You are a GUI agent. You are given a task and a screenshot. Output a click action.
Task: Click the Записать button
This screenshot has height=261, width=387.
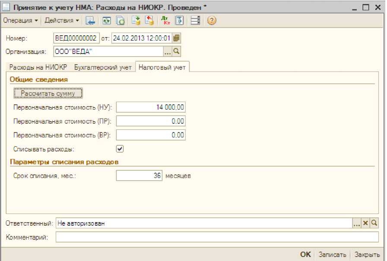[332, 255]
